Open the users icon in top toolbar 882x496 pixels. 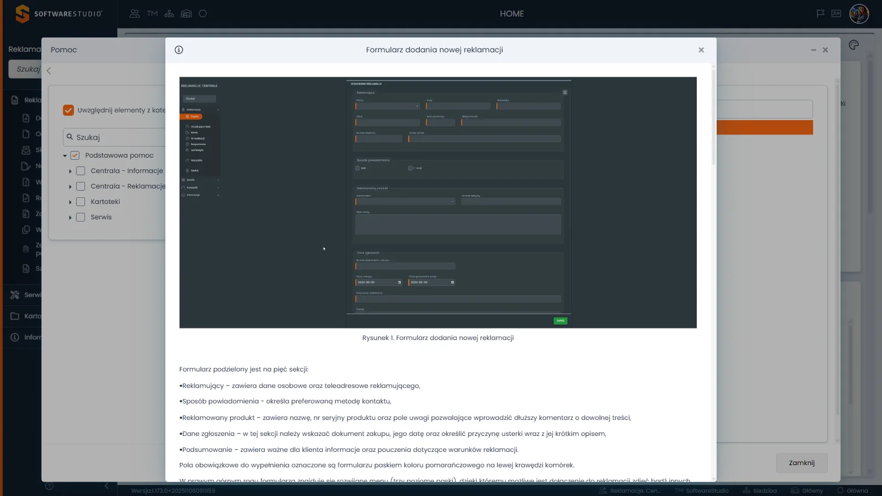(x=135, y=14)
